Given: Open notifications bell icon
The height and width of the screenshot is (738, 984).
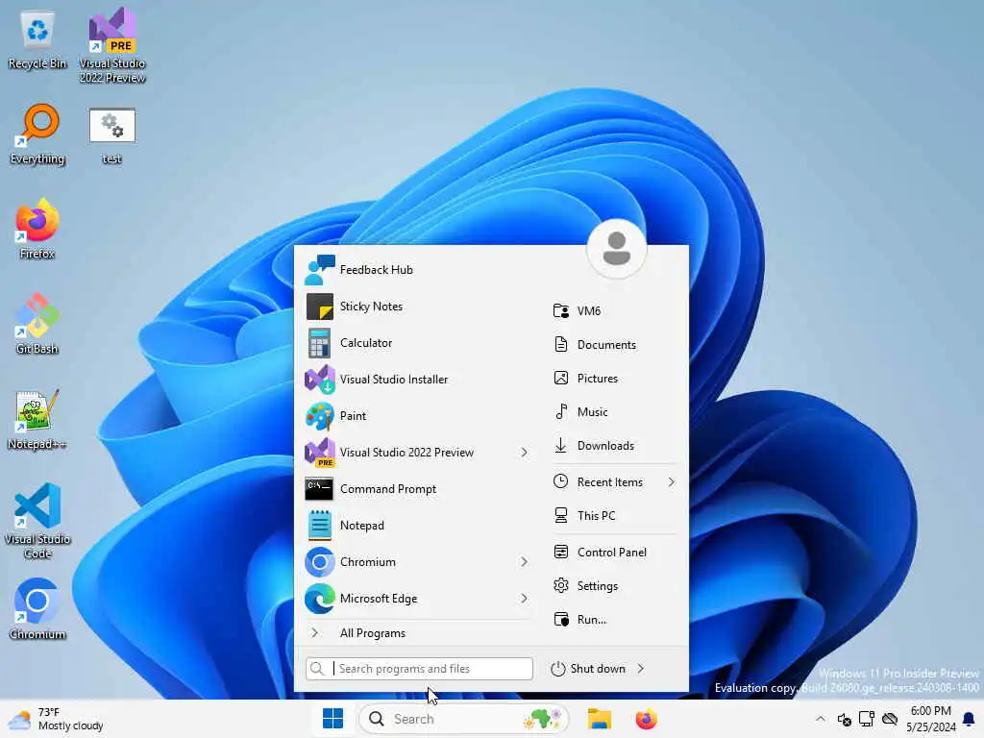Looking at the screenshot, I should [969, 719].
